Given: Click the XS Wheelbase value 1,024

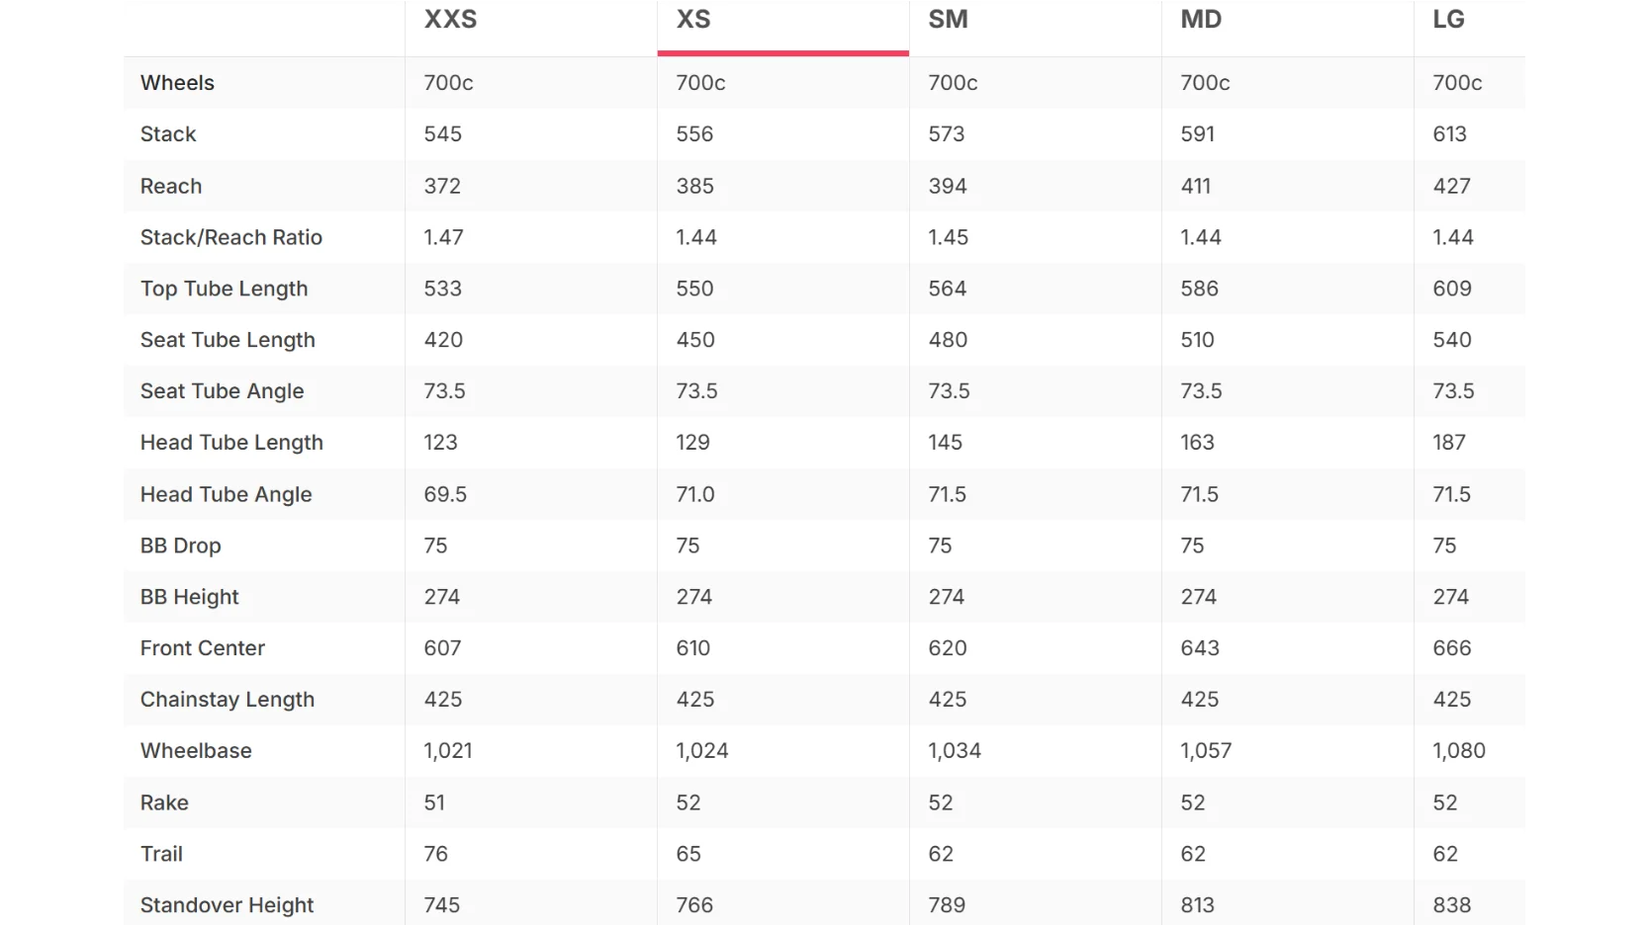Looking at the screenshot, I should click(702, 751).
